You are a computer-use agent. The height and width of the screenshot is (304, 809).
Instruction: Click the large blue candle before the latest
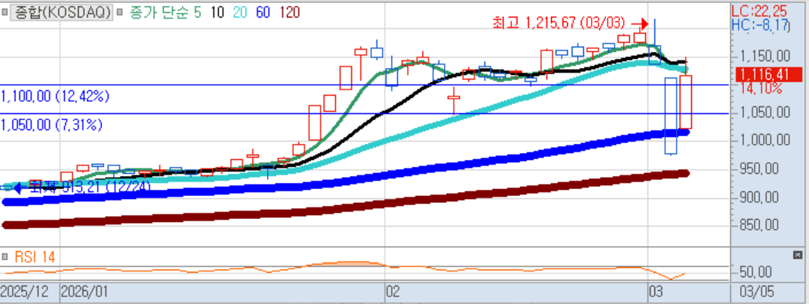670,116
